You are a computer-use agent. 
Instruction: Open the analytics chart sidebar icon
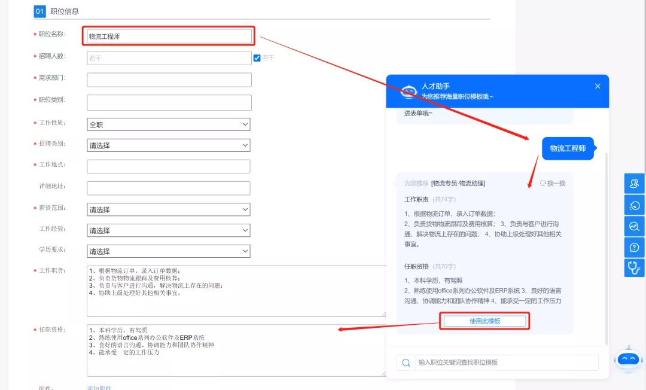click(x=634, y=226)
